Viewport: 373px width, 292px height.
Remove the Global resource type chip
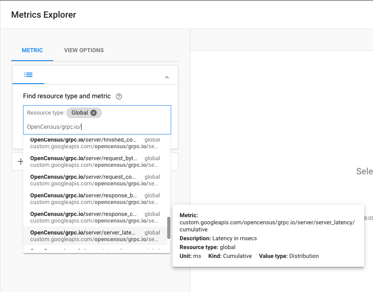pos(94,113)
